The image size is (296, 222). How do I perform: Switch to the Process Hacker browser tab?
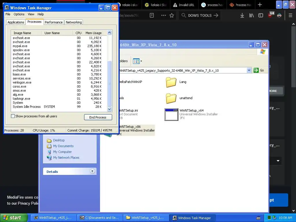coord(241,5)
